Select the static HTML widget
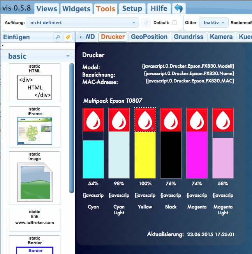This screenshot has height=254, width=252. point(35,83)
